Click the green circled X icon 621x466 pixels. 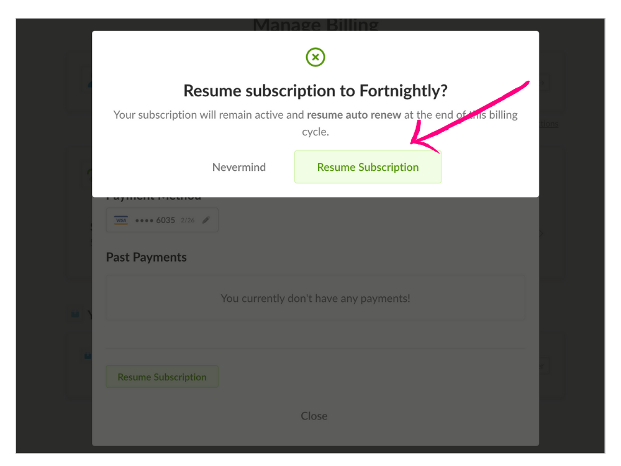[315, 58]
